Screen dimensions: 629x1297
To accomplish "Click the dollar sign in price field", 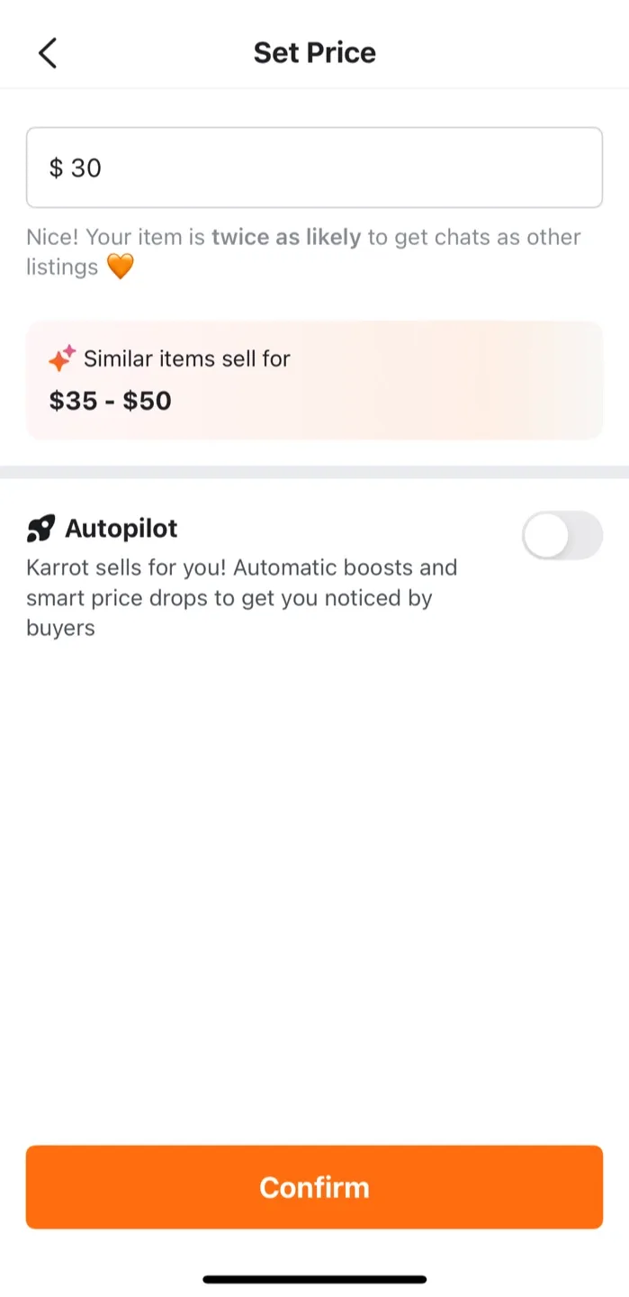I will [56, 168].
